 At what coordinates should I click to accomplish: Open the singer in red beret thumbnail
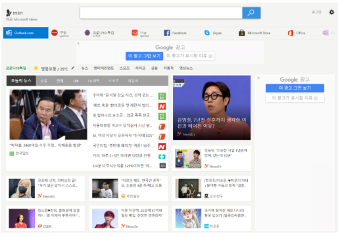(x=105, y=219)
